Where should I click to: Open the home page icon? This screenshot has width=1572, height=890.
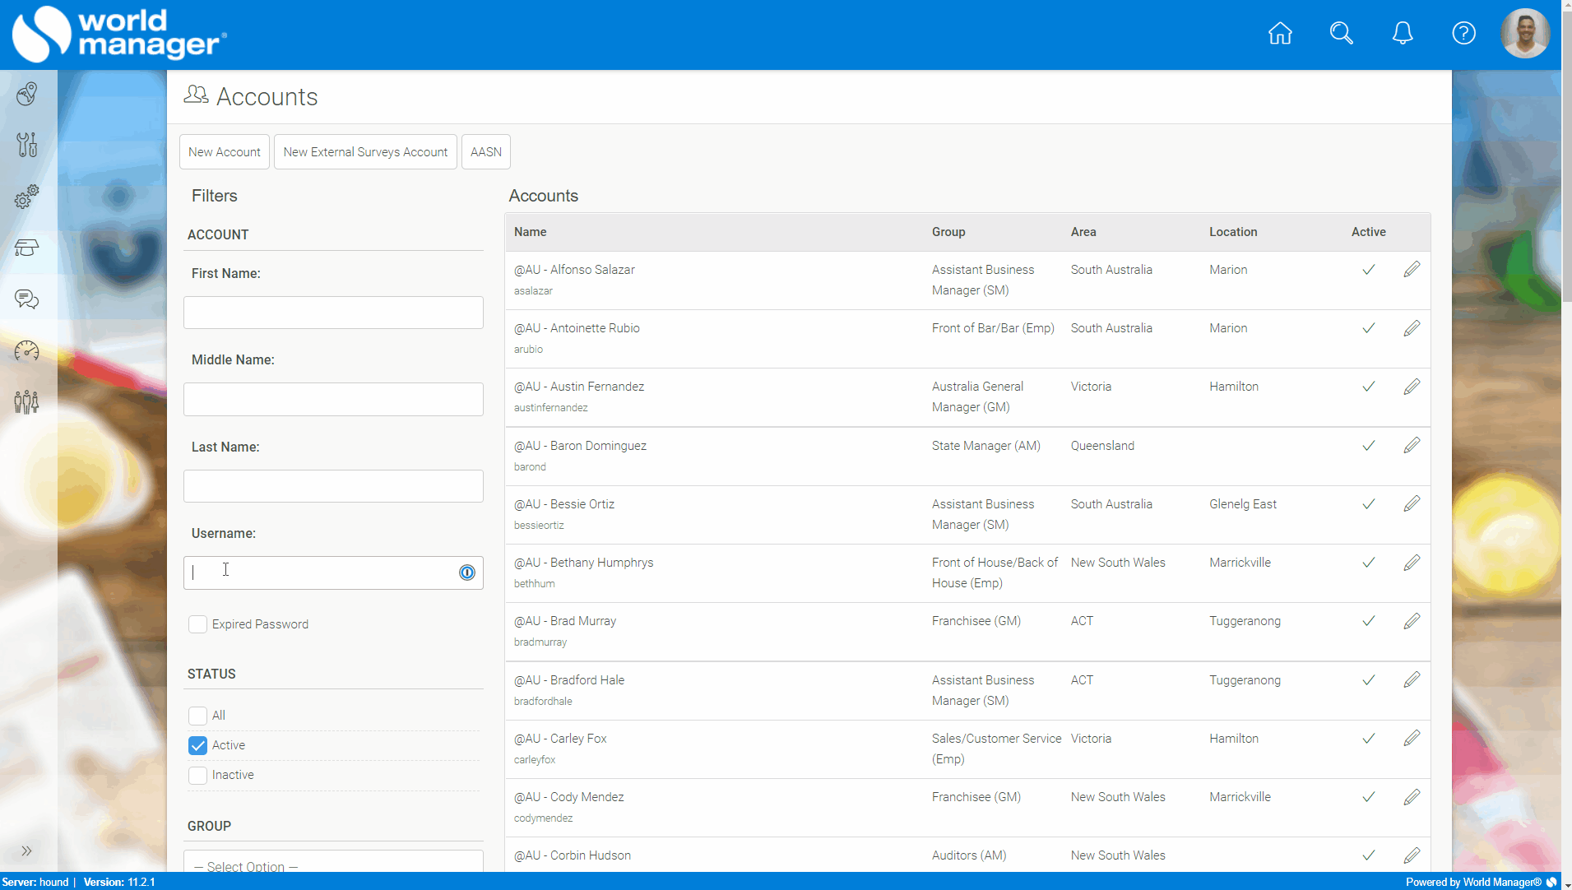coord(1280,34)
